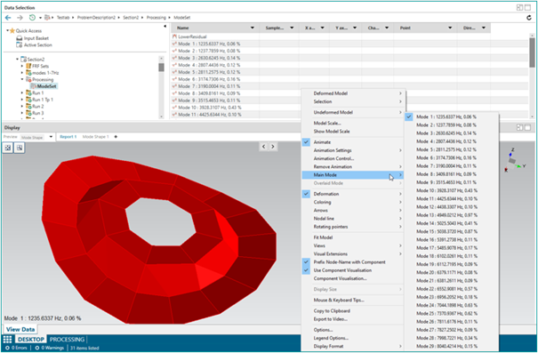The image size is (538, 353).
Task: Click the zoom region icon in Display
Action: (20, 148)
